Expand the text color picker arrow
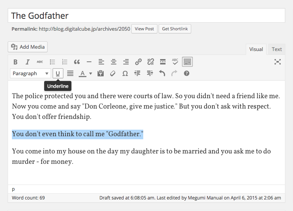 click(x=91, y=73)
